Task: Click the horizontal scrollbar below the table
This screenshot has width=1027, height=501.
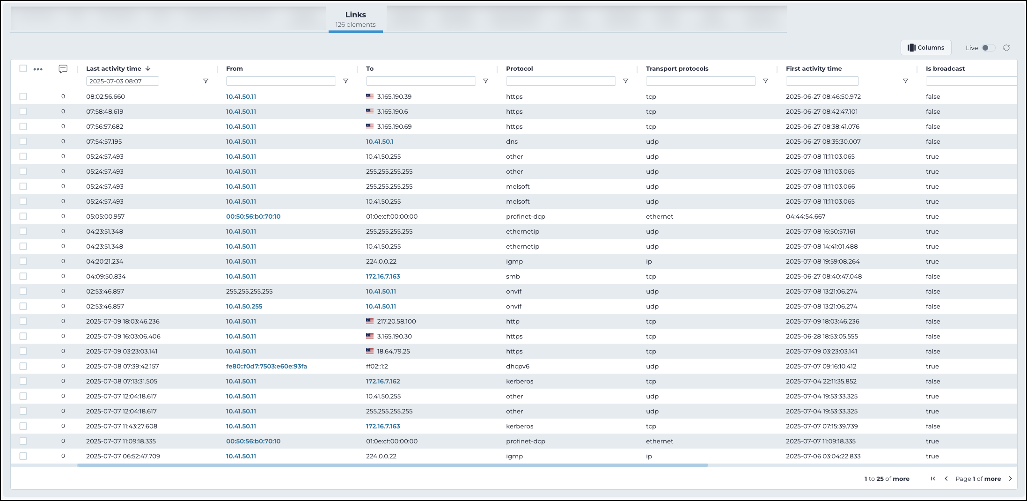Action: [x=393, y=465]
